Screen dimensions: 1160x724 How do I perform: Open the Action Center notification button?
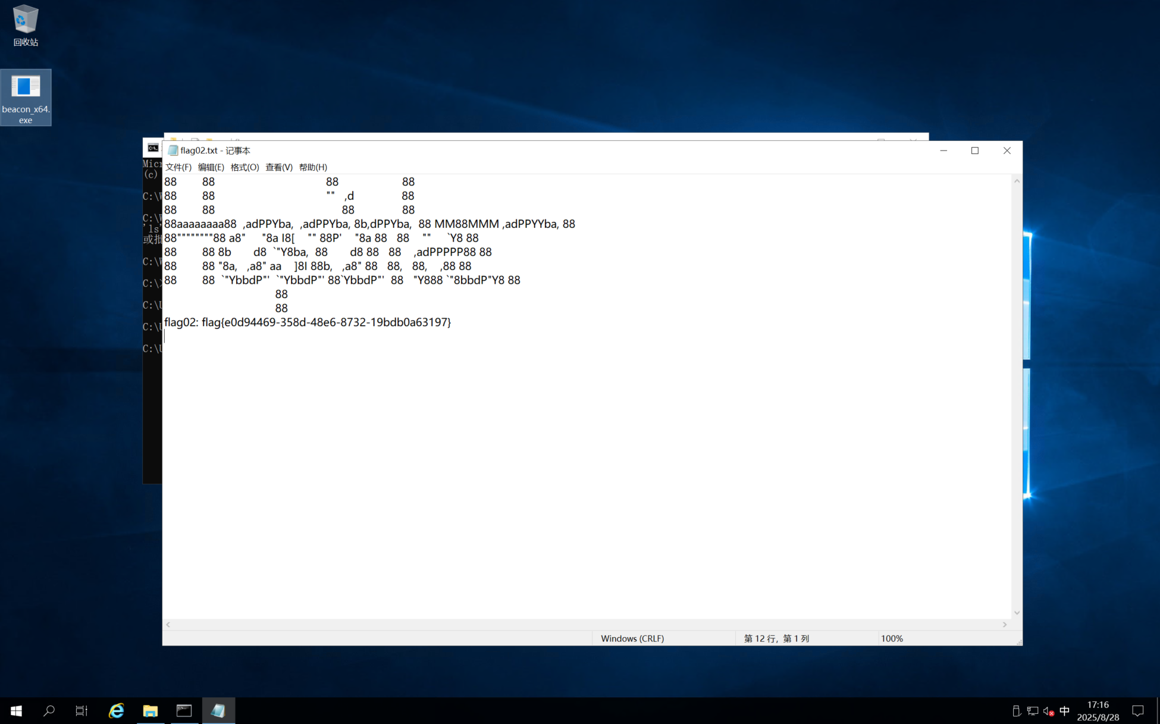coord(1138,711)
